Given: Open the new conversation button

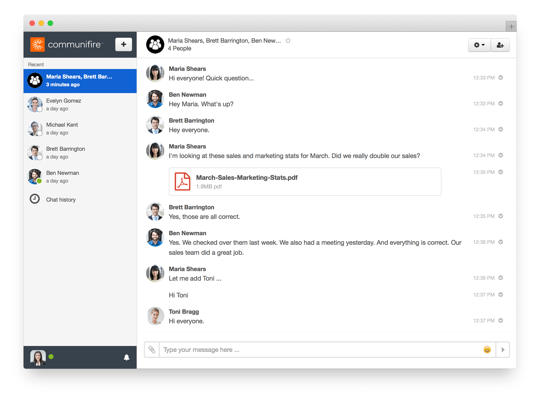Looking at the screenshot, I should pos(124,44).
